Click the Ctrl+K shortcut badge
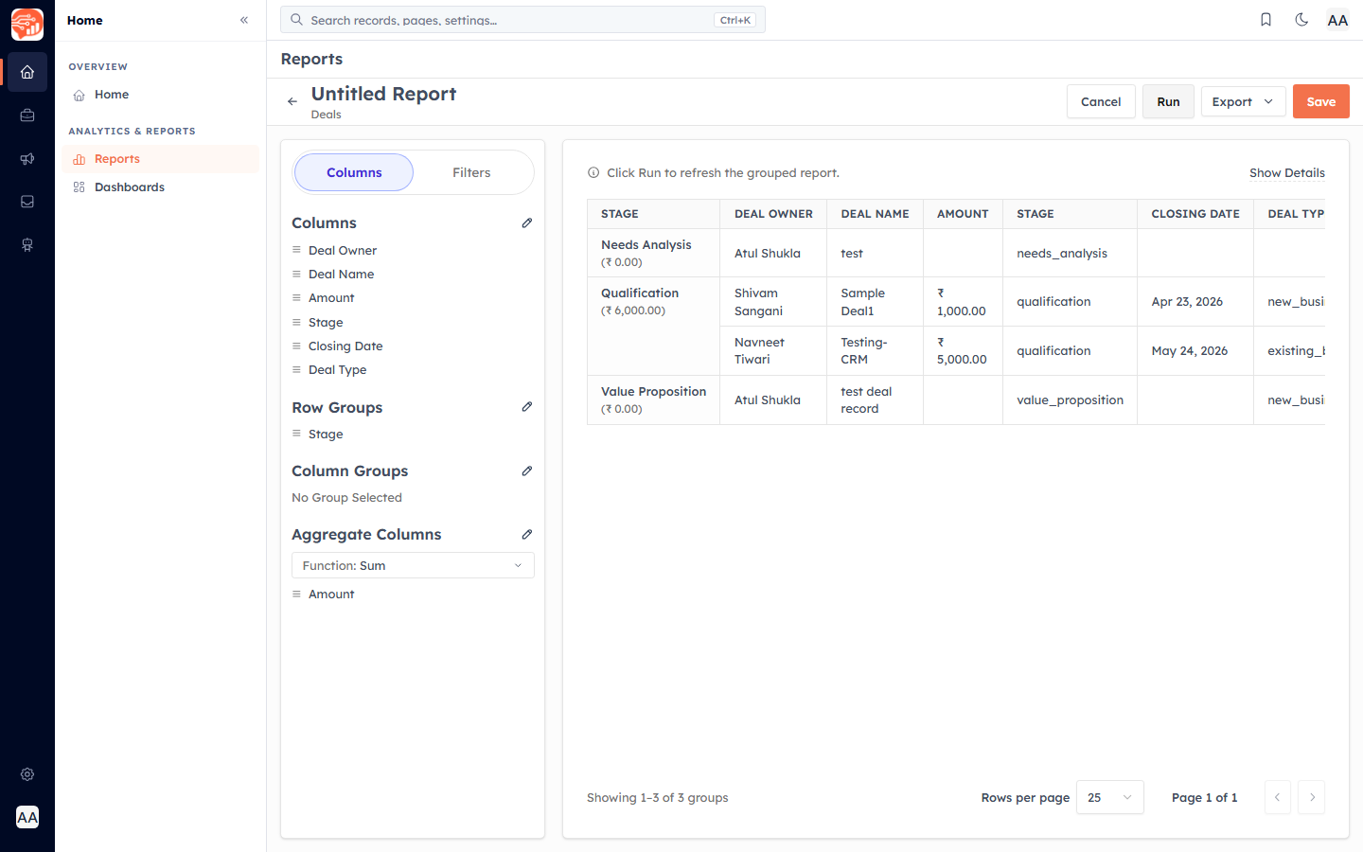Screen dimensions: 1363x852 coord(735,20)
